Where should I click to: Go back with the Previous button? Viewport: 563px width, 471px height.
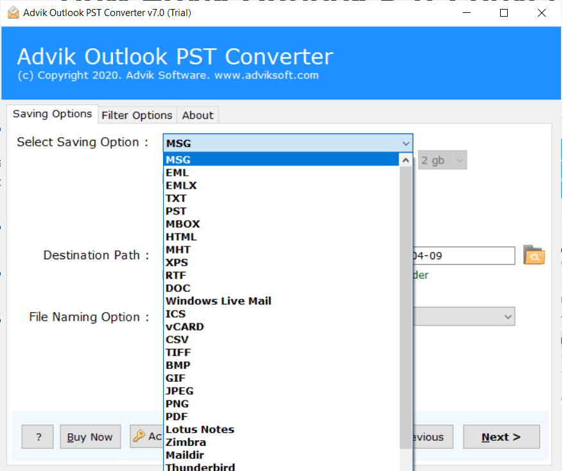click(433, 437)
